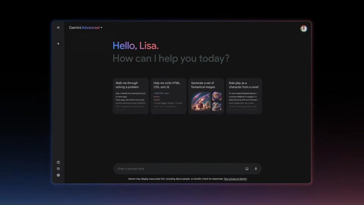
Task: Open the account profile avatar
Action: coord(304,29)
